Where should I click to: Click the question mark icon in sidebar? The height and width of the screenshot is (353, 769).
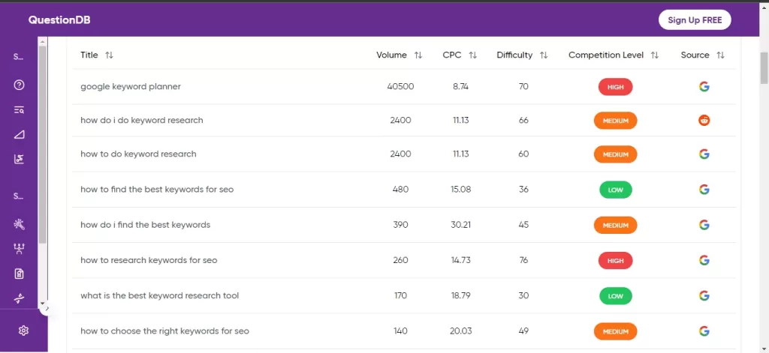[20, 85]
